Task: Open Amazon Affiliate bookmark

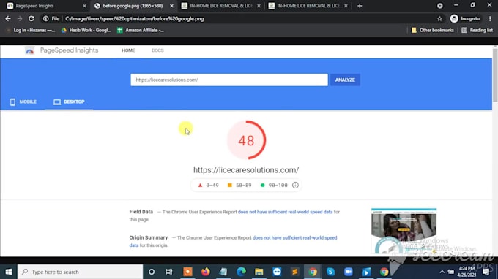Action: (x=141, y=31)
